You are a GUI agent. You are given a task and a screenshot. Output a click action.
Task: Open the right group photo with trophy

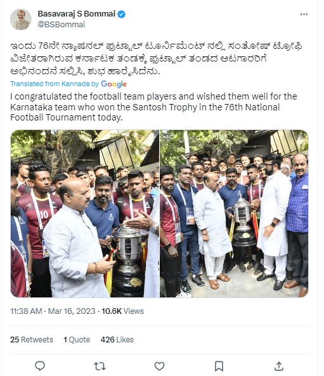coord(235,214)
